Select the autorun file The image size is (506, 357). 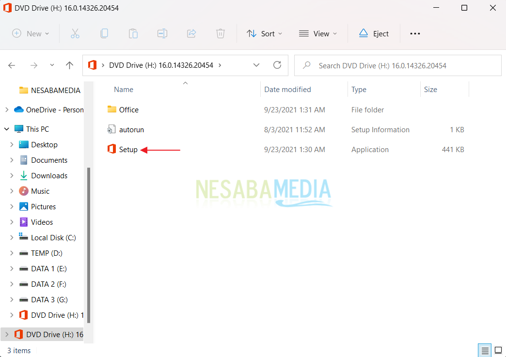click(131, 130)
